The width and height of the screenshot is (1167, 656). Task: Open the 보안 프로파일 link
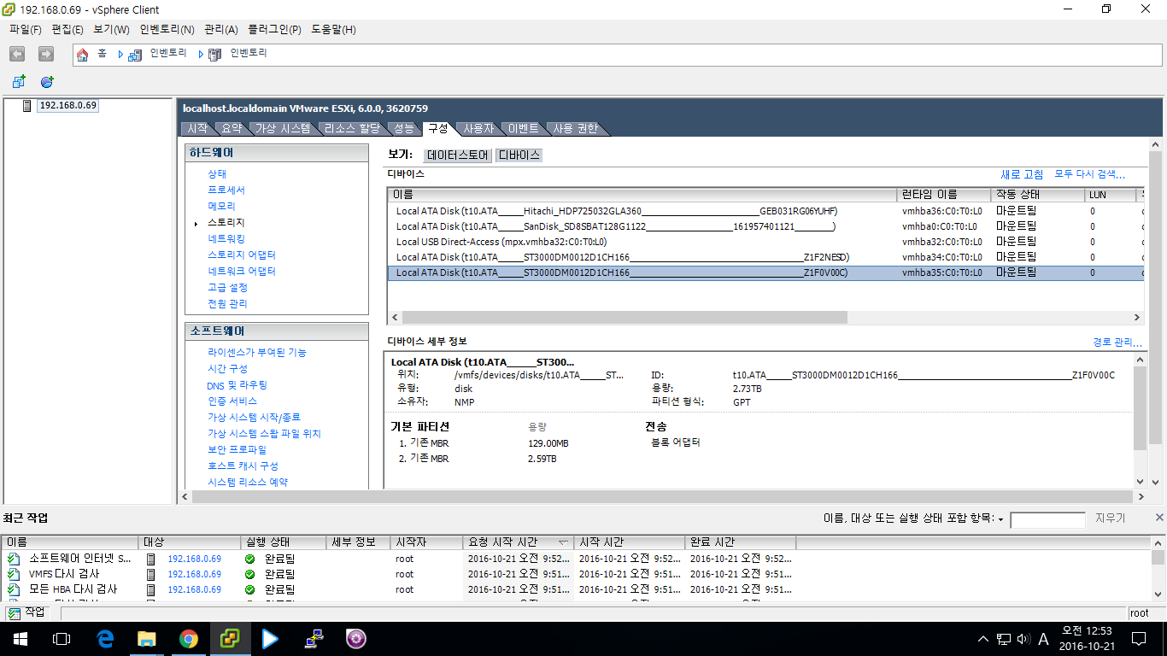pos(237,449)
